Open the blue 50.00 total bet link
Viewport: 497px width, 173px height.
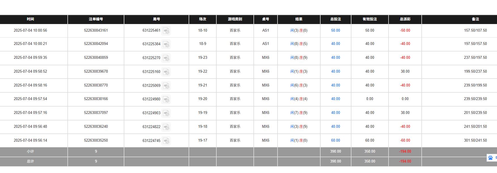click(336, 31)
